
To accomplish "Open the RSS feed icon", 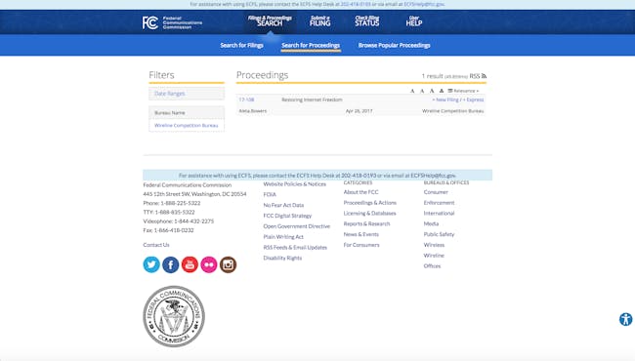I will 484,76.
